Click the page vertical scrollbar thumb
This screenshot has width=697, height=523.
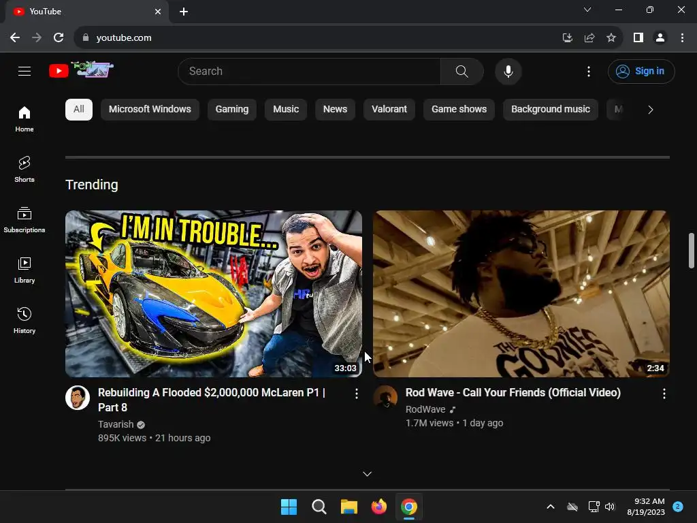coord(692,251)
